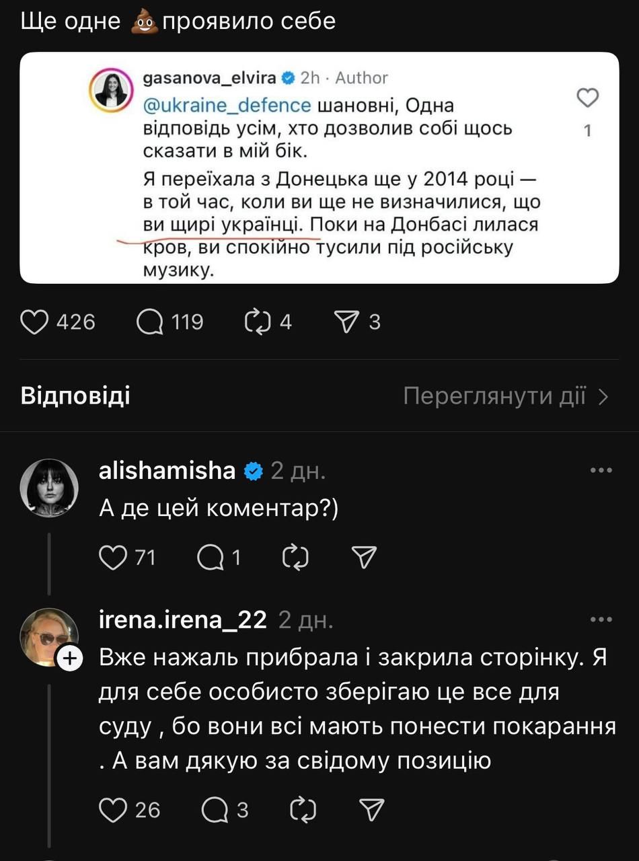
Task: Share the main post via send icon
Action: coord(347,322)
